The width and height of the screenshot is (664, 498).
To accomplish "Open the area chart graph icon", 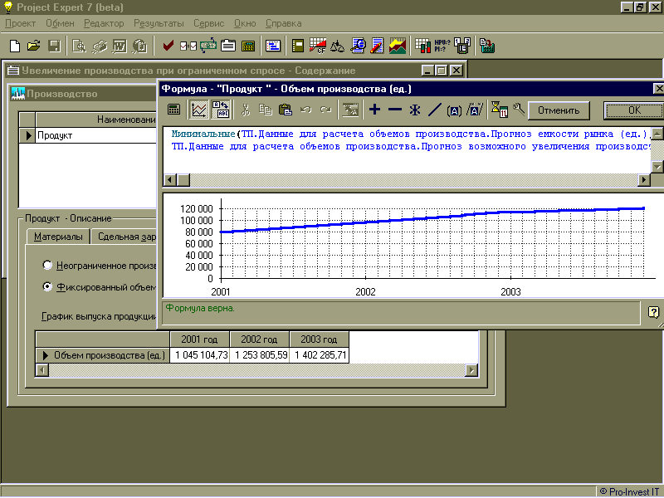I will [x=398, y=46].
